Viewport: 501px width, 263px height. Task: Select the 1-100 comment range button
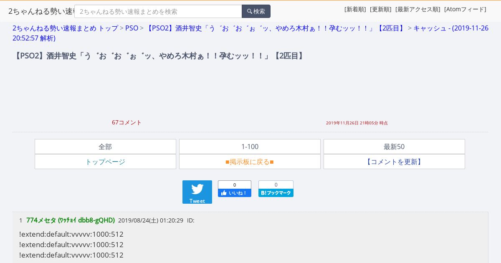(250, 147)
